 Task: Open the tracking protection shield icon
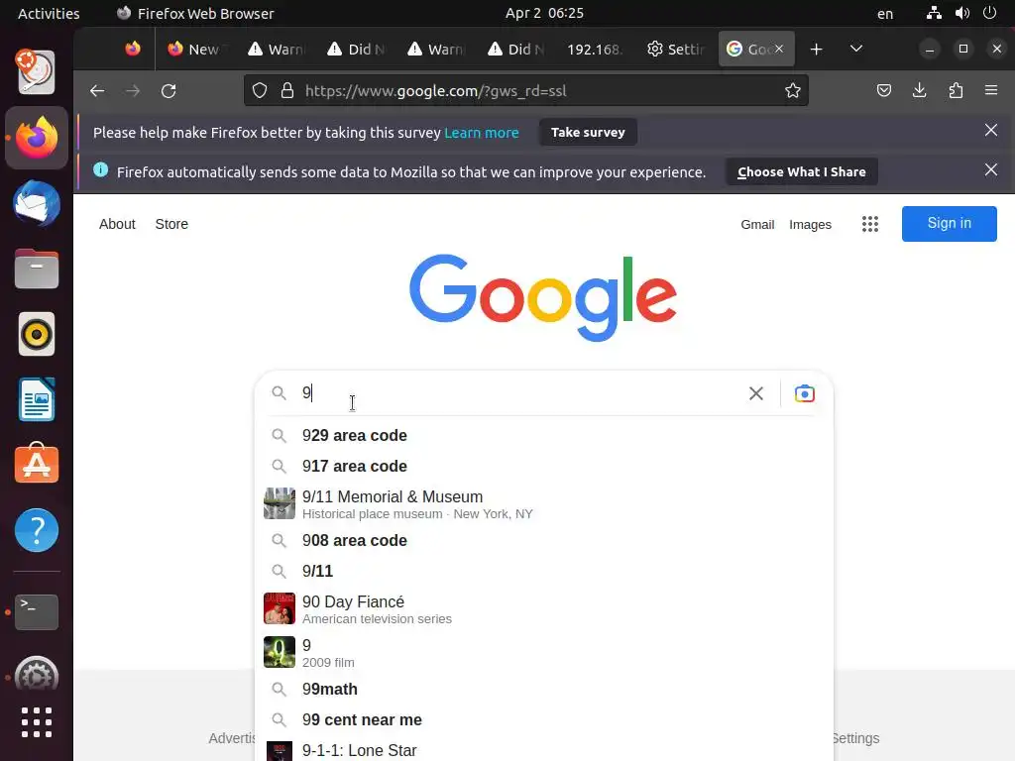[260, 90]
